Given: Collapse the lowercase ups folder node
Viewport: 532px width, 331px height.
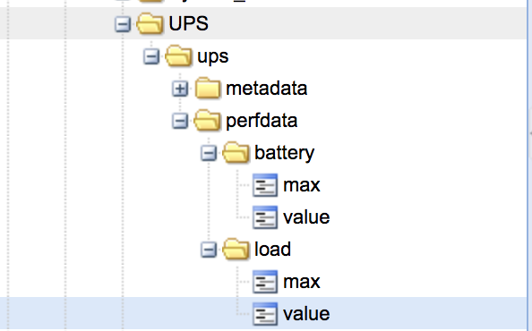Looking at the screenshot, I should coord(151,56).
